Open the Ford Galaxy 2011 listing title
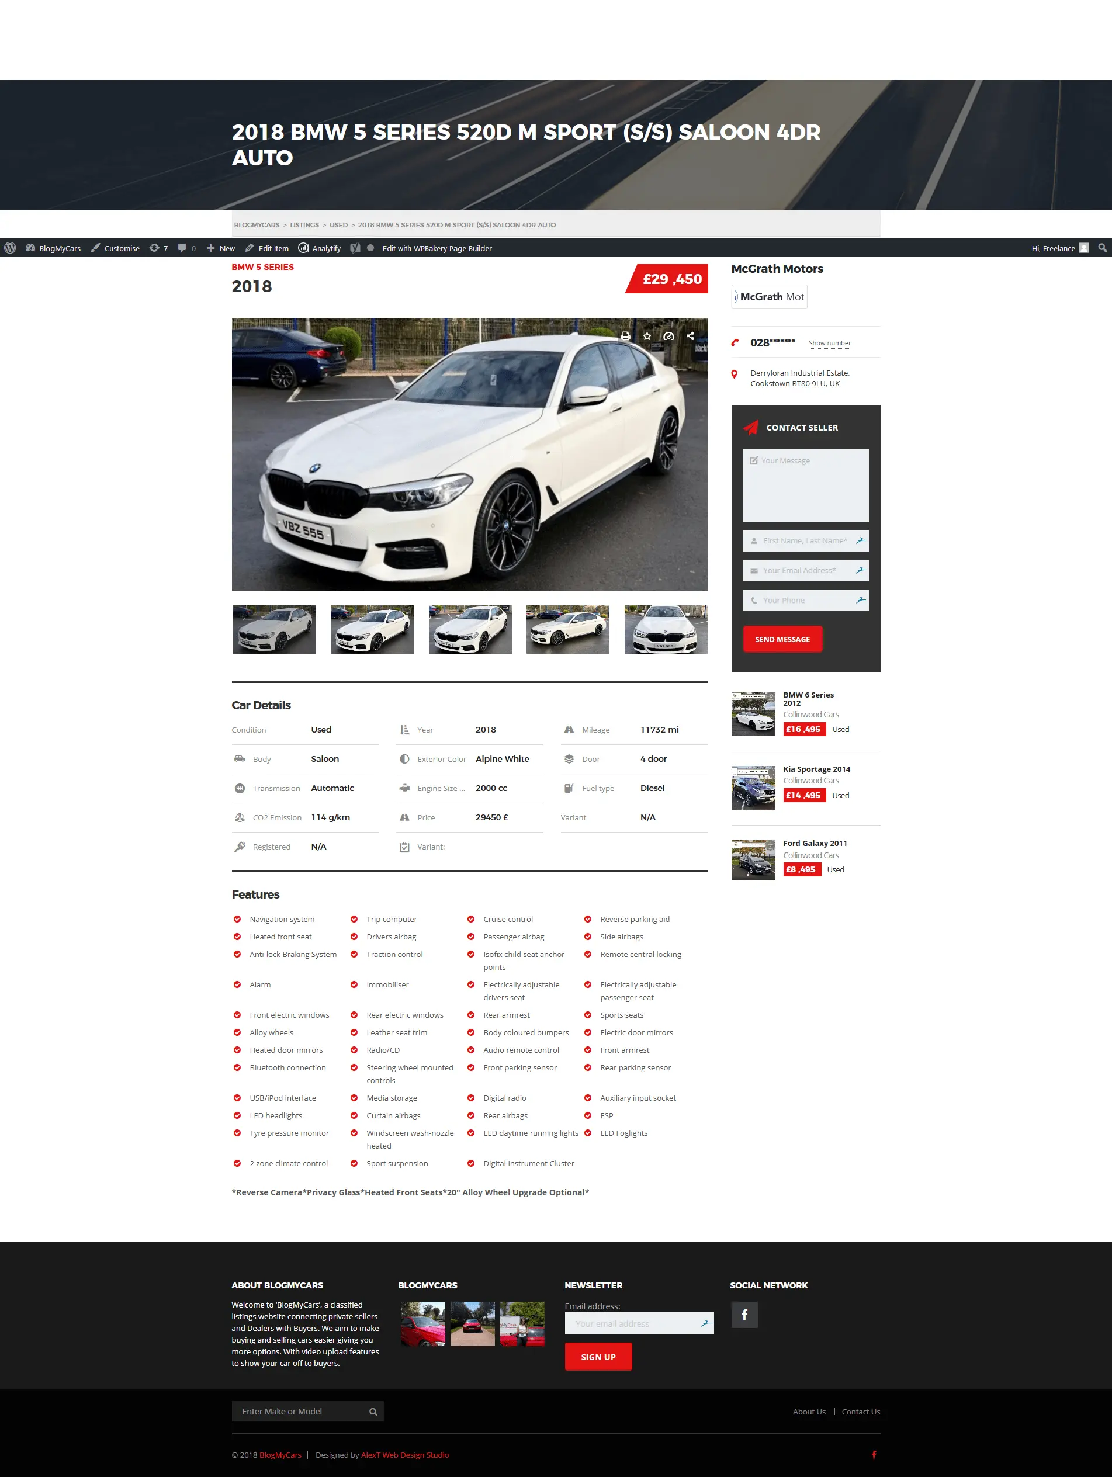Viewport: 1112px width, 1477px height. [x=815, y=843]
